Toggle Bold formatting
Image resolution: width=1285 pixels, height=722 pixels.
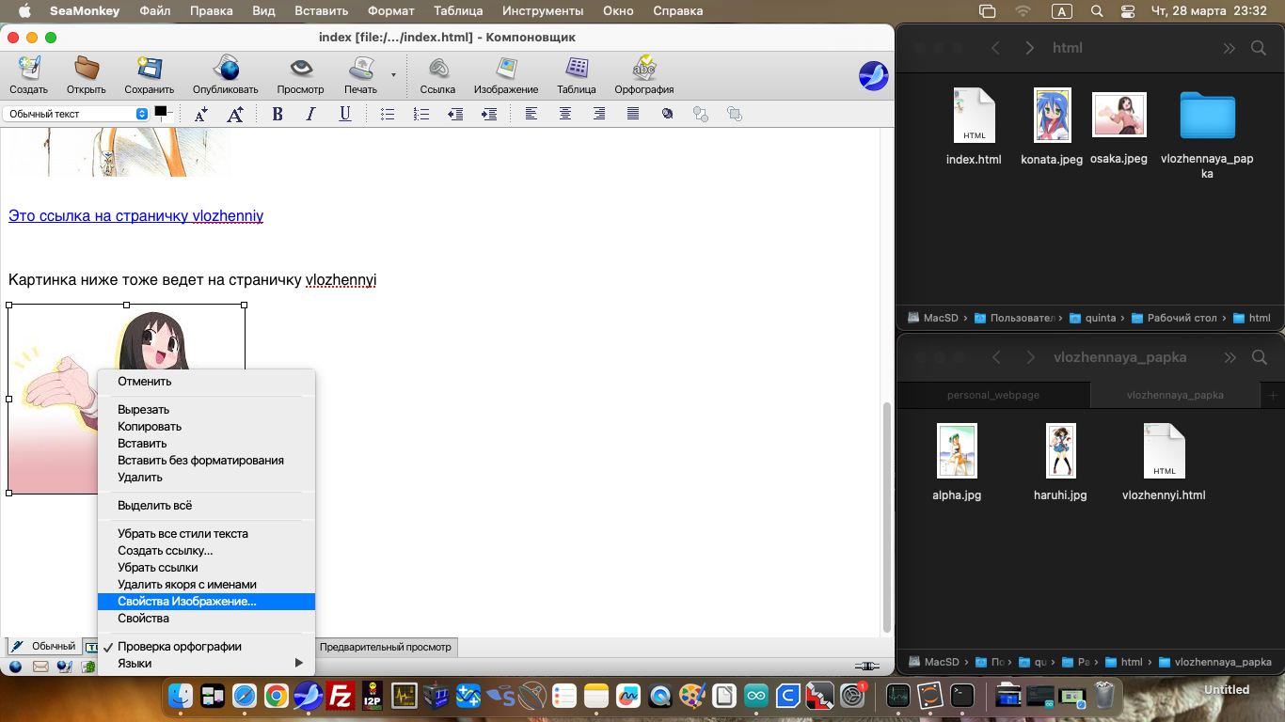(278, 114)
